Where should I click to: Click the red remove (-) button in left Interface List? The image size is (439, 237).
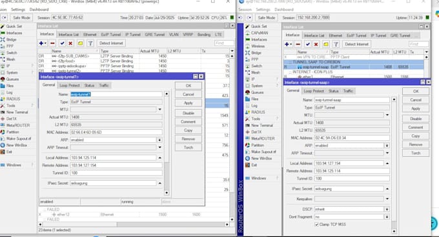tap(52, 43)
